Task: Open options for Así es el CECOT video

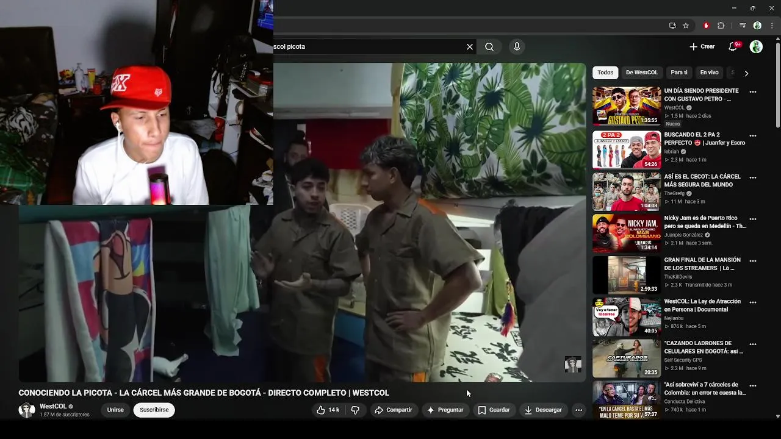Action: [753, 177]
